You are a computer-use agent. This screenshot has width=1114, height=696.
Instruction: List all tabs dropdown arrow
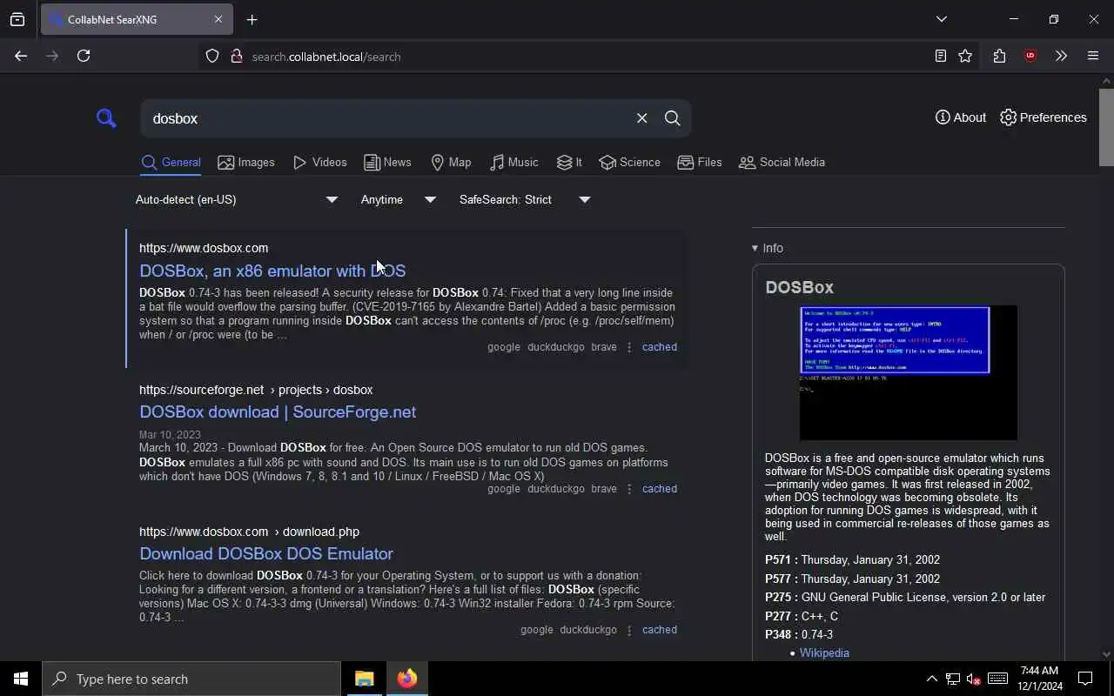941,19
